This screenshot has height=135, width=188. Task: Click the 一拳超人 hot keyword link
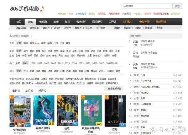[138, 14]
